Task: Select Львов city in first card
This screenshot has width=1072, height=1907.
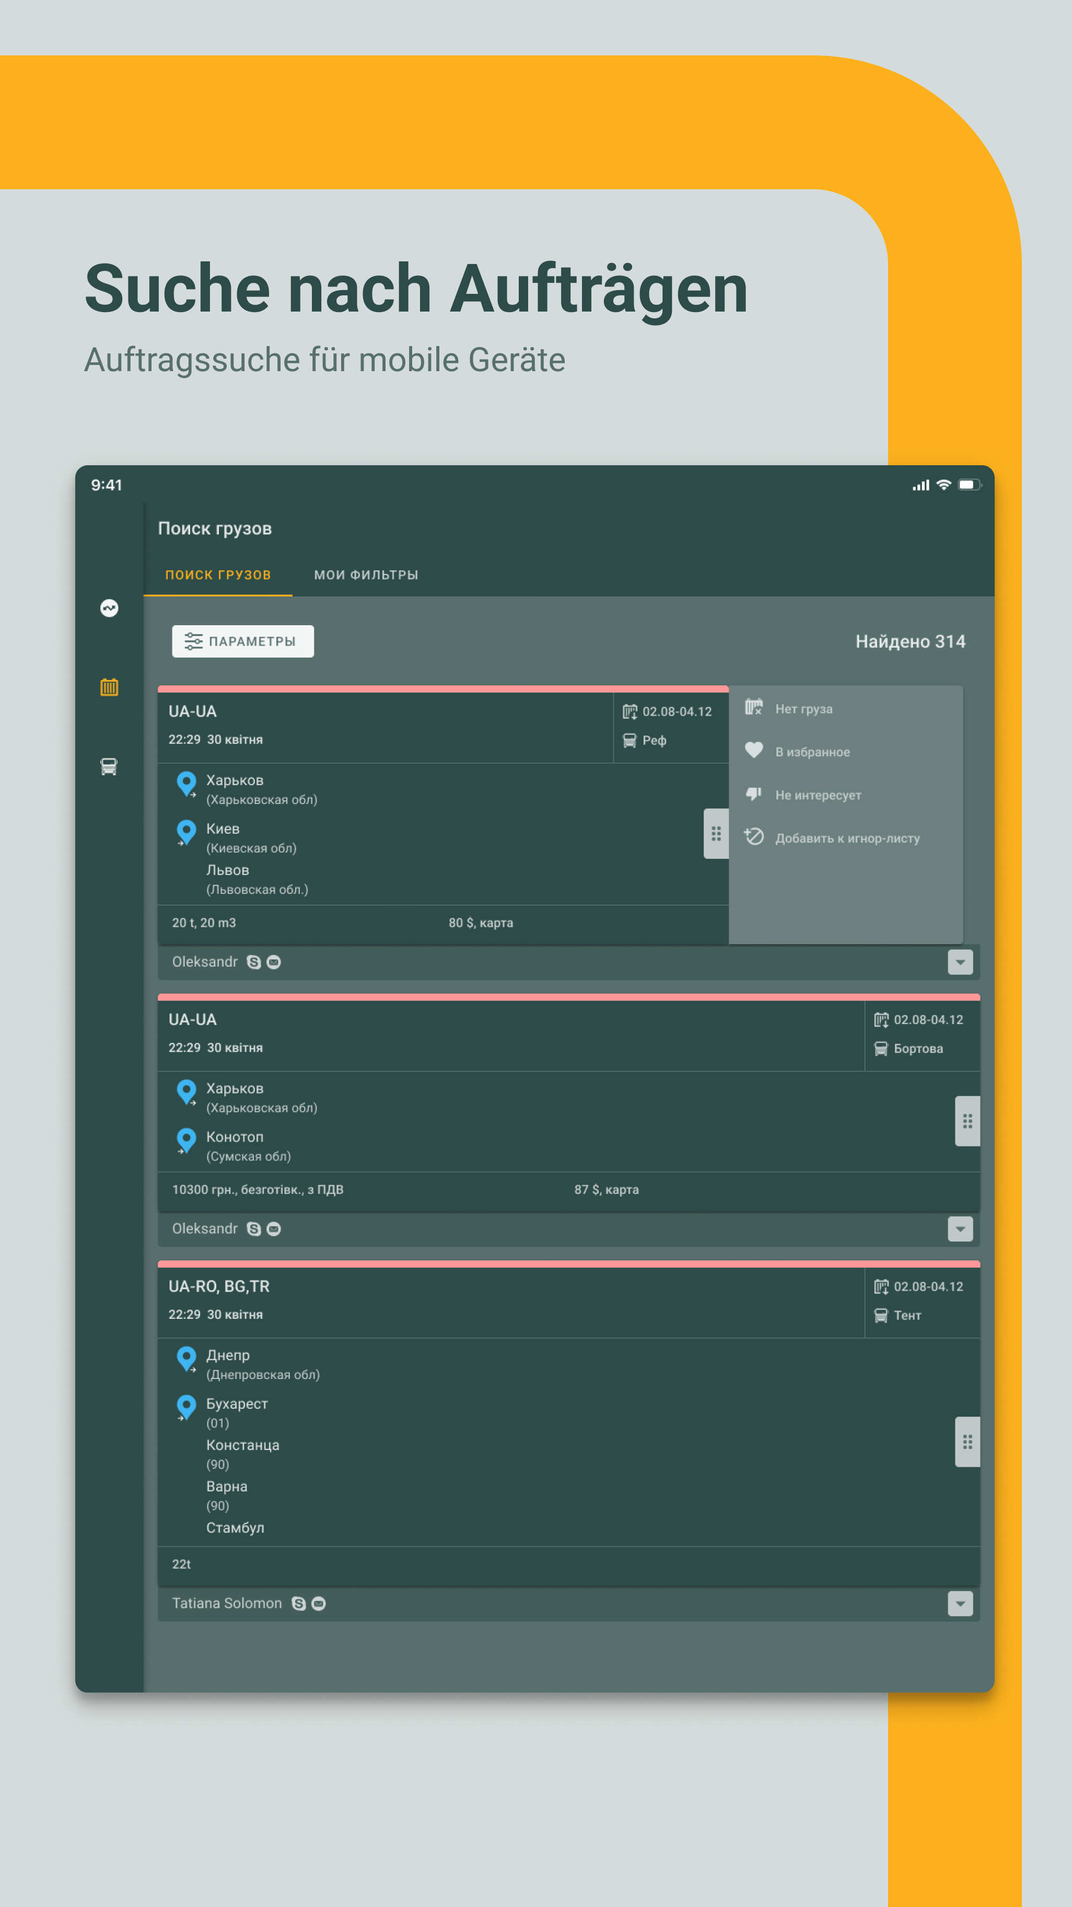Action: (228, 870)
